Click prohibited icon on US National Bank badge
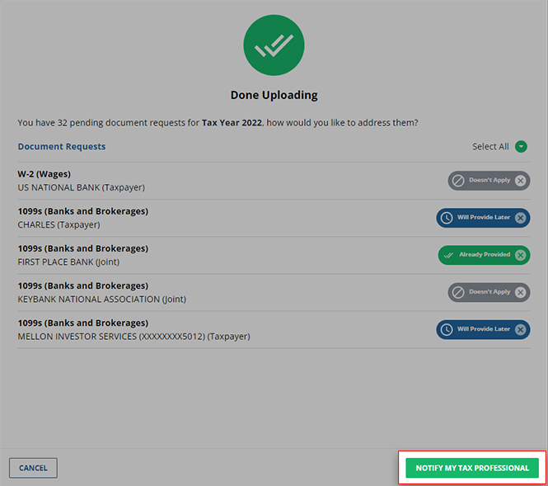 (459, 181)
